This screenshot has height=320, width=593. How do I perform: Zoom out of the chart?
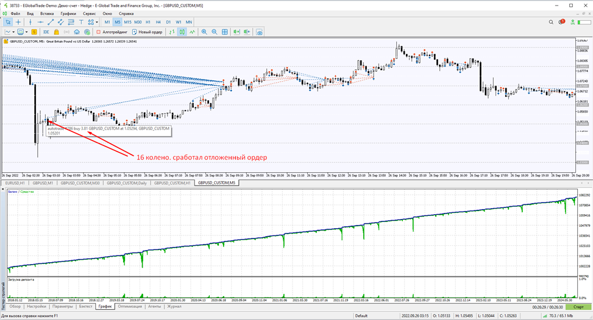tap(215, 32)
